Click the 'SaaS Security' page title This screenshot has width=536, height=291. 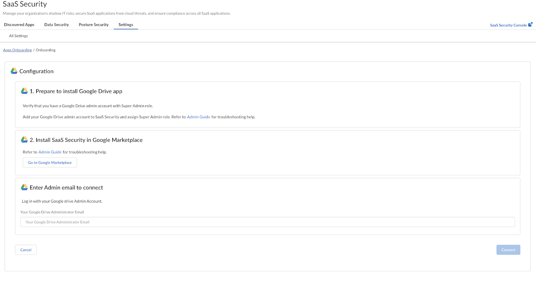click(x=25, y=4)
